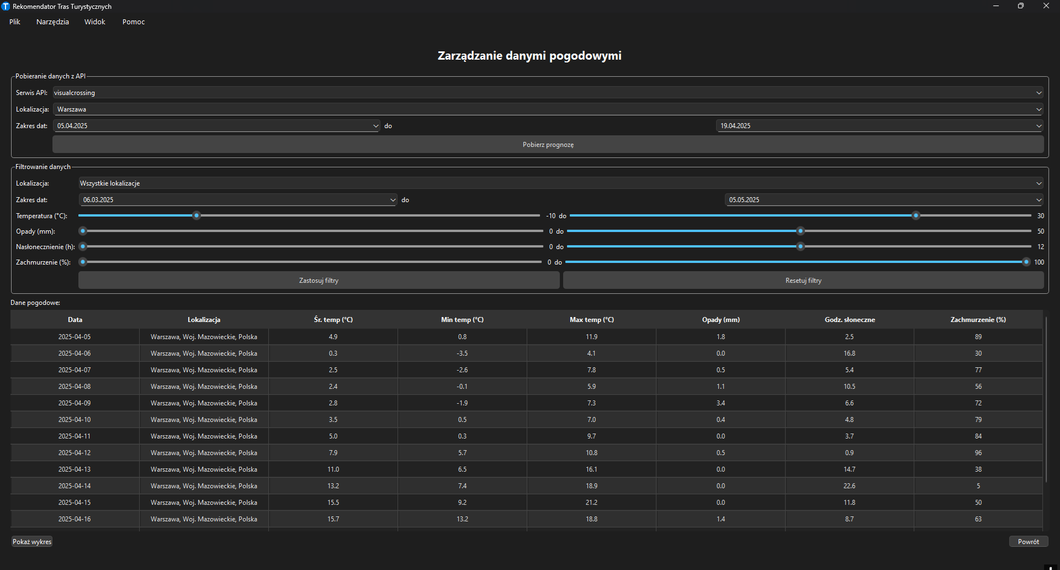Click the Lokalizacja column header
The width and height of the screenshot is (1060, 570).
(x=204, y=320)
